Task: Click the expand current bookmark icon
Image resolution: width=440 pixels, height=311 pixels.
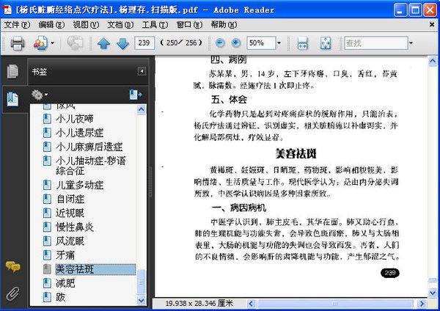Action: point(136,95)
